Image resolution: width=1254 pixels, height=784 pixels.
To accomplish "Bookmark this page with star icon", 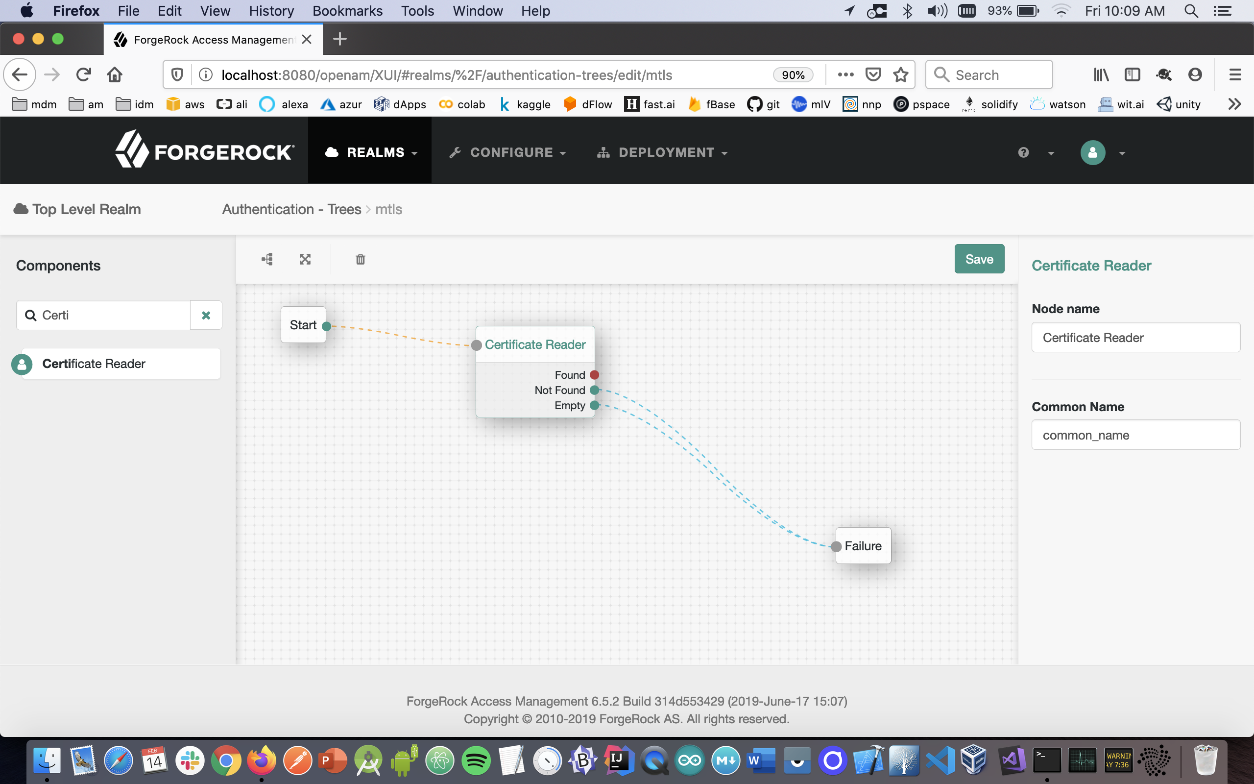I will coord(901,75).
